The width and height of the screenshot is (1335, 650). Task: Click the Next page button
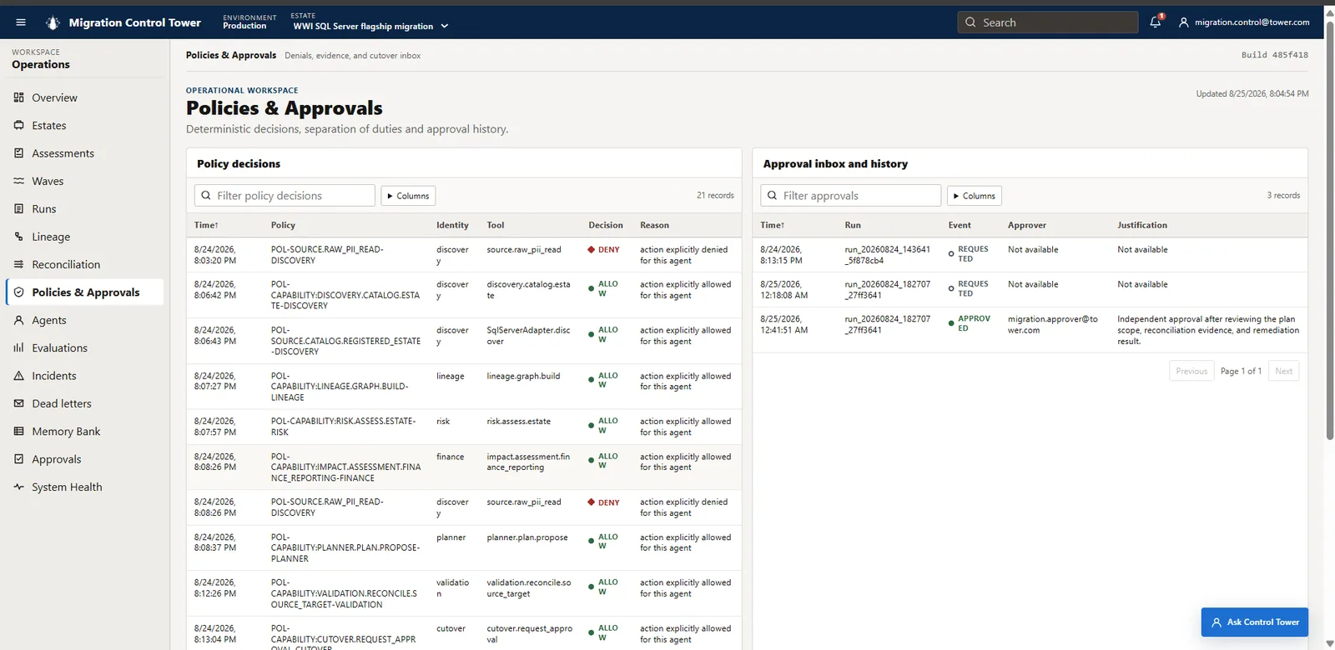(x=1283, y=371)
